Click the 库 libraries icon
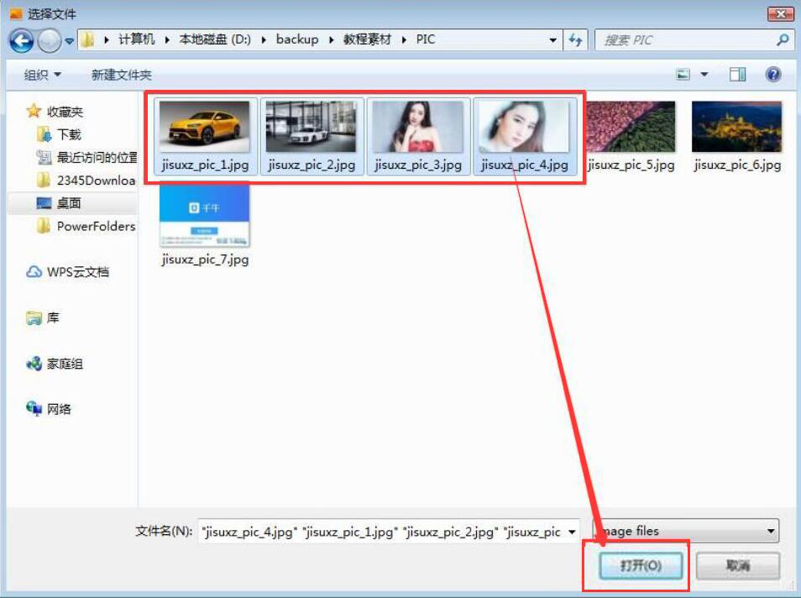Screen dimensions: 801x598 tap(34, 318)
